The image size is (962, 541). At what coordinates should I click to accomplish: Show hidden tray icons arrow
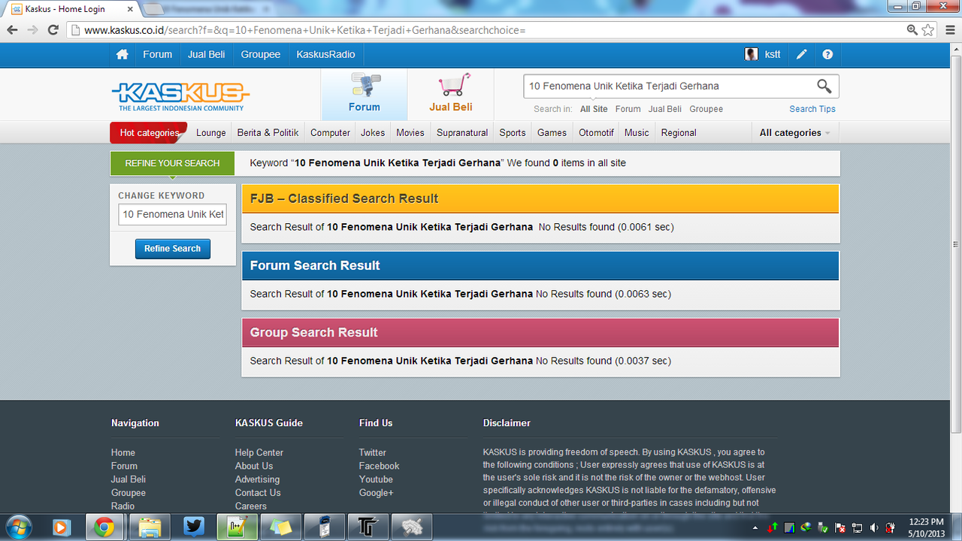755,527
